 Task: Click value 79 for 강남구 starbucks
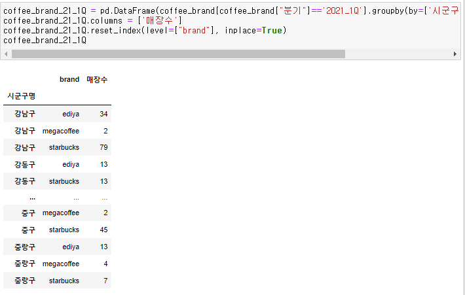(x=103, y=147)
